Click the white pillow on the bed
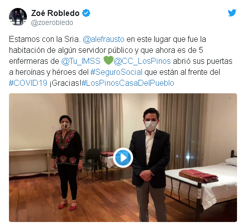This screenshot has height=223, width=241. tap(231, 161)
